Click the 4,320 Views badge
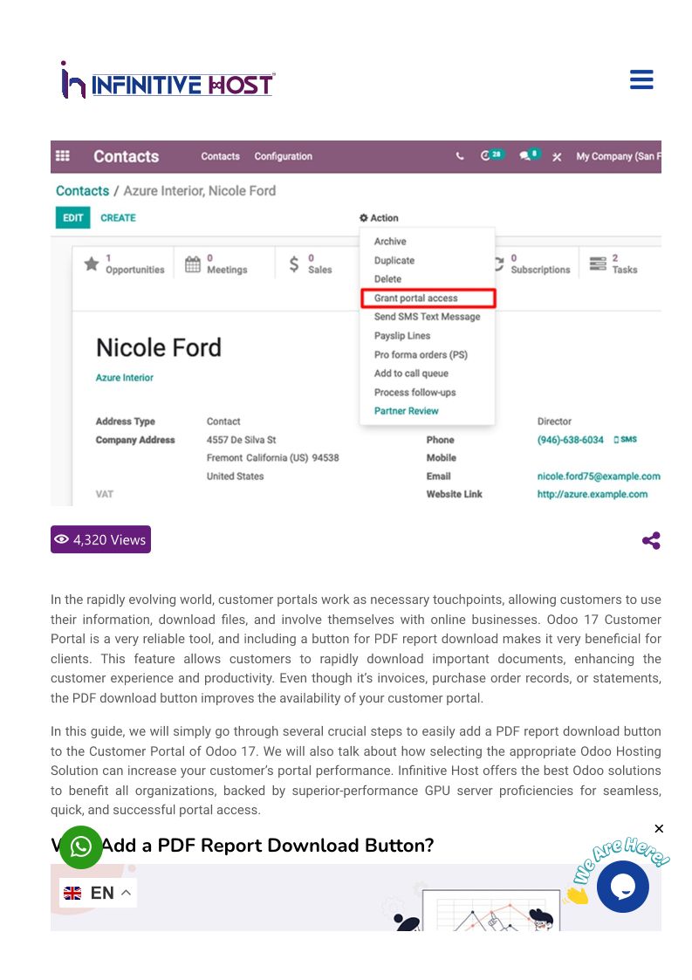The height and width of the screenshot is (980, 692). (x=100, y=539)
